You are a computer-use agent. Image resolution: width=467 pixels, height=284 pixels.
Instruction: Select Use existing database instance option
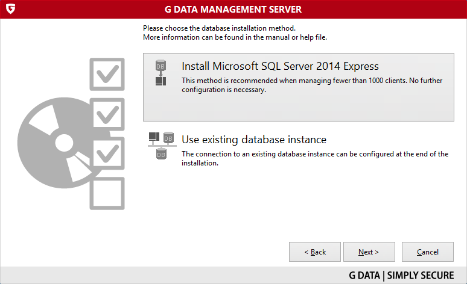(x=254, y=140)
